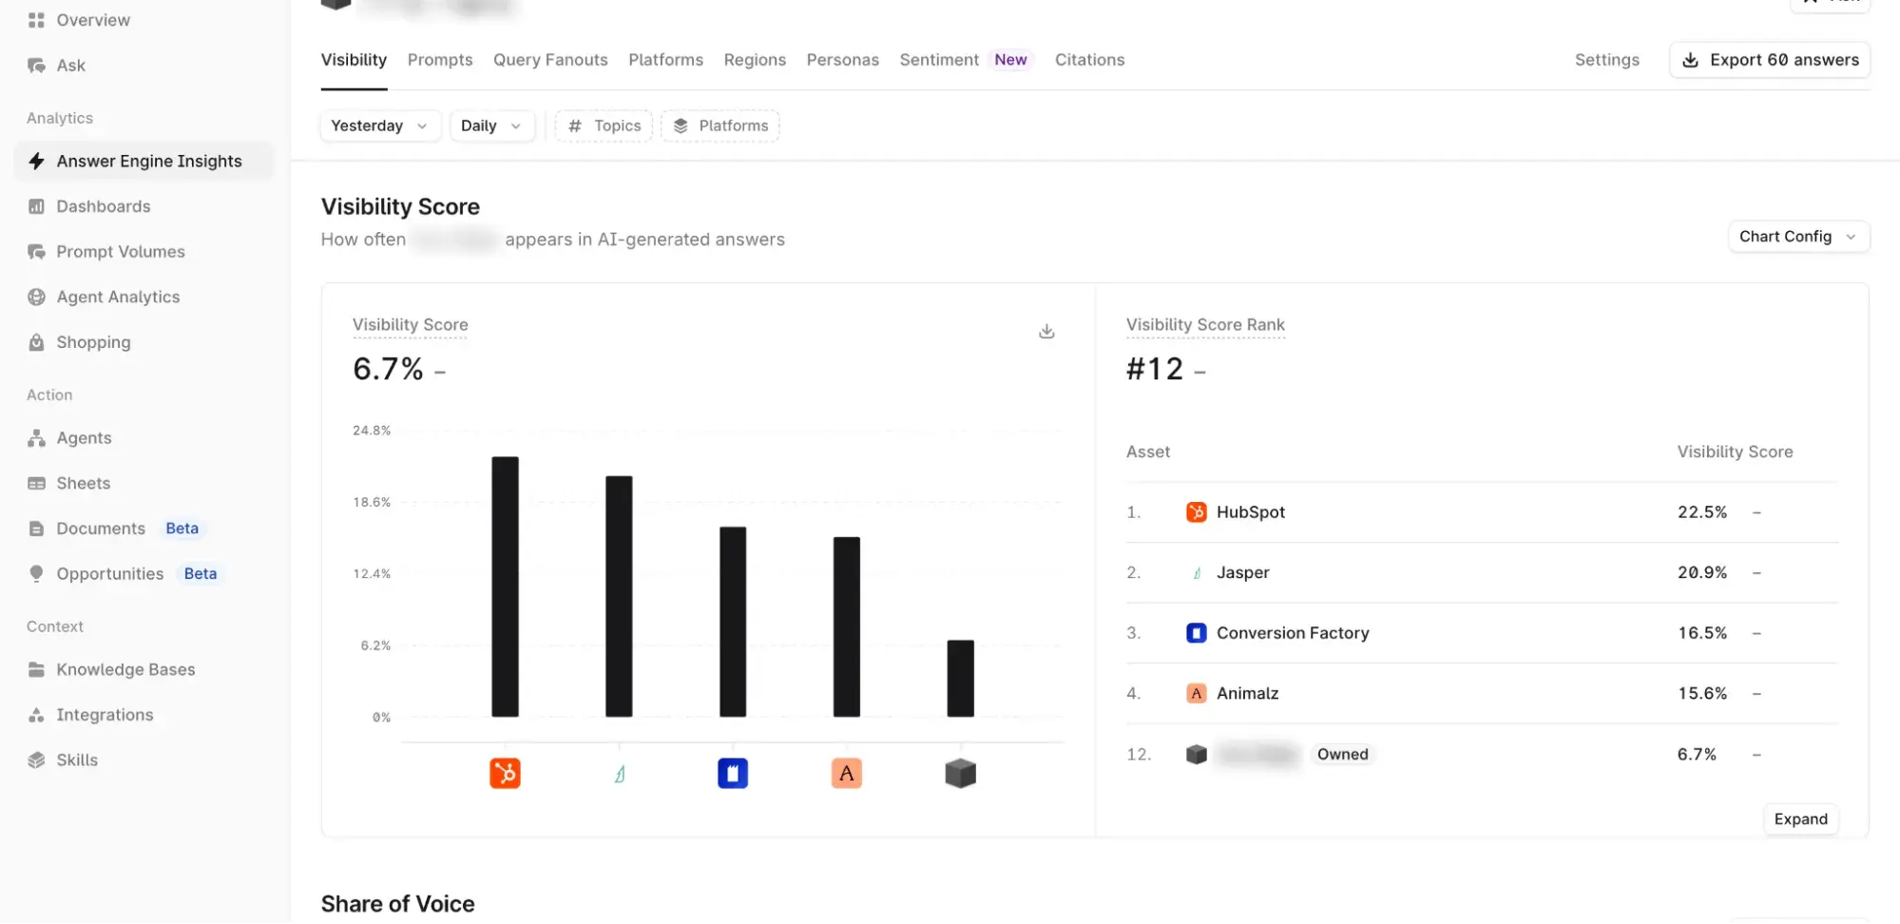This screenshot has height=924, width=1900.
Task: Click the Shopping bag icon
Action: point(36,342)
